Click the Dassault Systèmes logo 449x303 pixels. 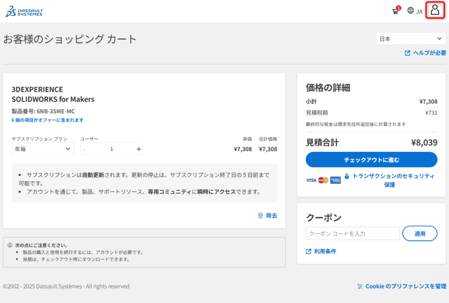(x=24, y=11)
